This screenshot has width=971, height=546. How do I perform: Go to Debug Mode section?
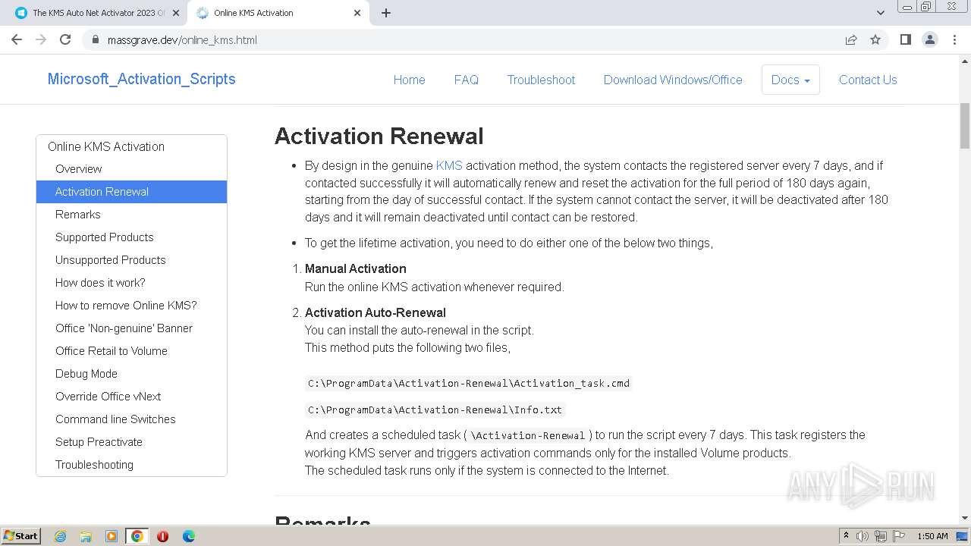pyautogui.click(x=131, y=374)
